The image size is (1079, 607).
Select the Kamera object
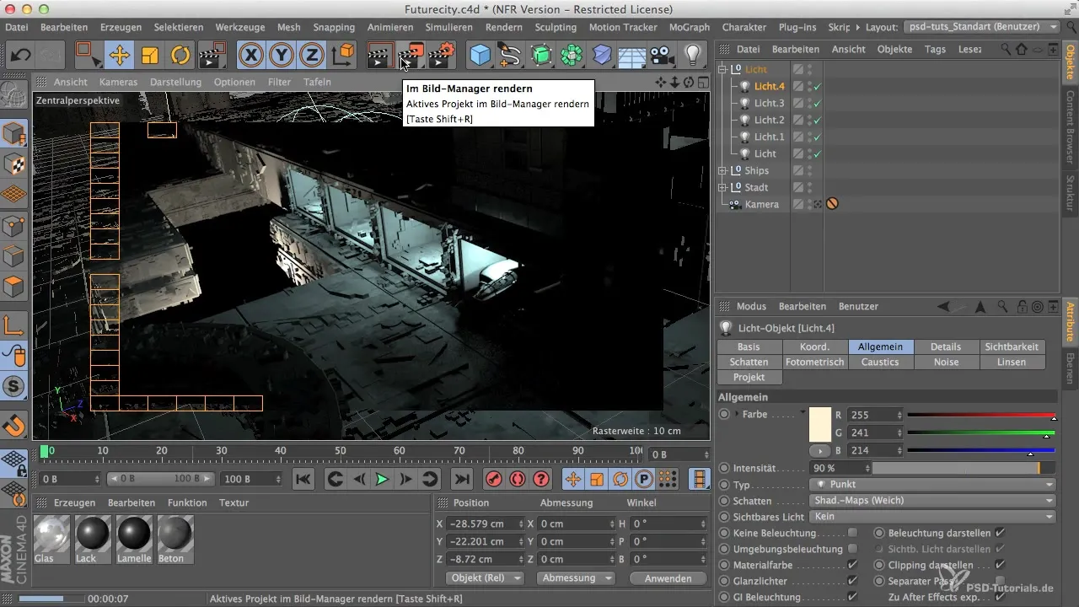point(761,204)
